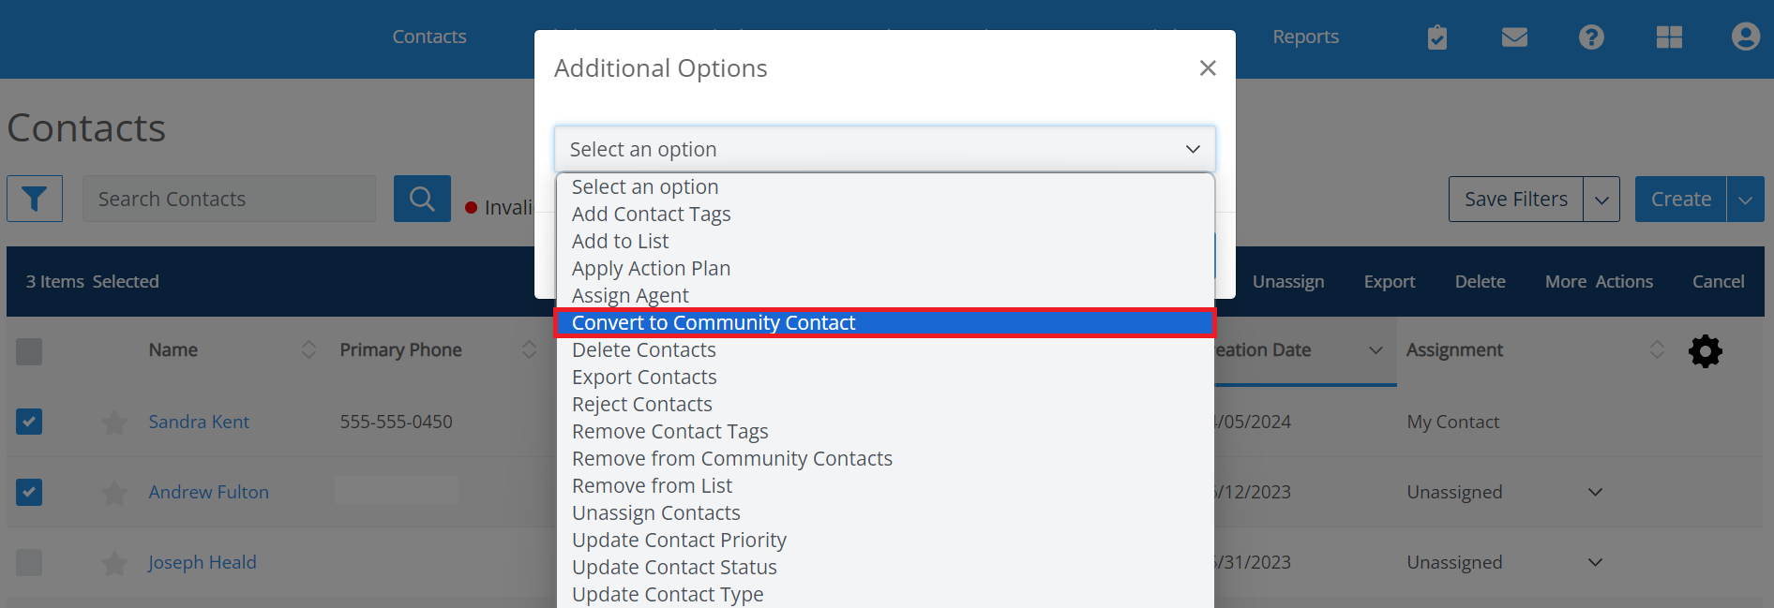
Task: Open the Select an option dropdown
Action: click(884, 148)
